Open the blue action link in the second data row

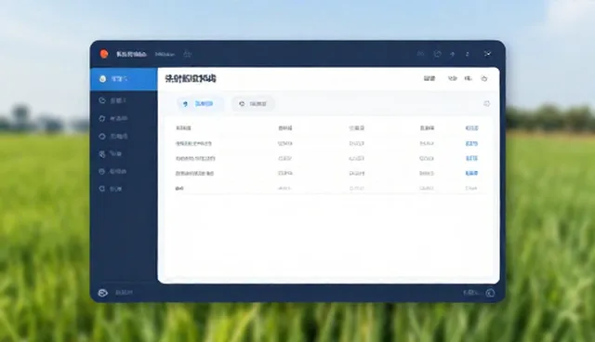[471, 158]
